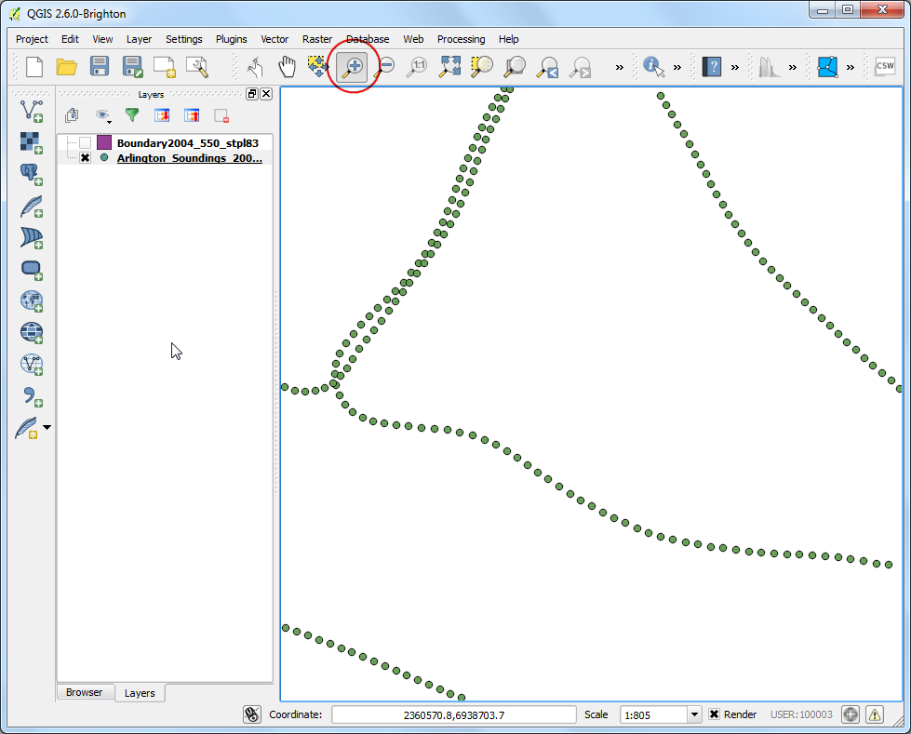911x734 pixels.
Task: Click the raster histogram stretch toolbar icon
Action: 769,67
